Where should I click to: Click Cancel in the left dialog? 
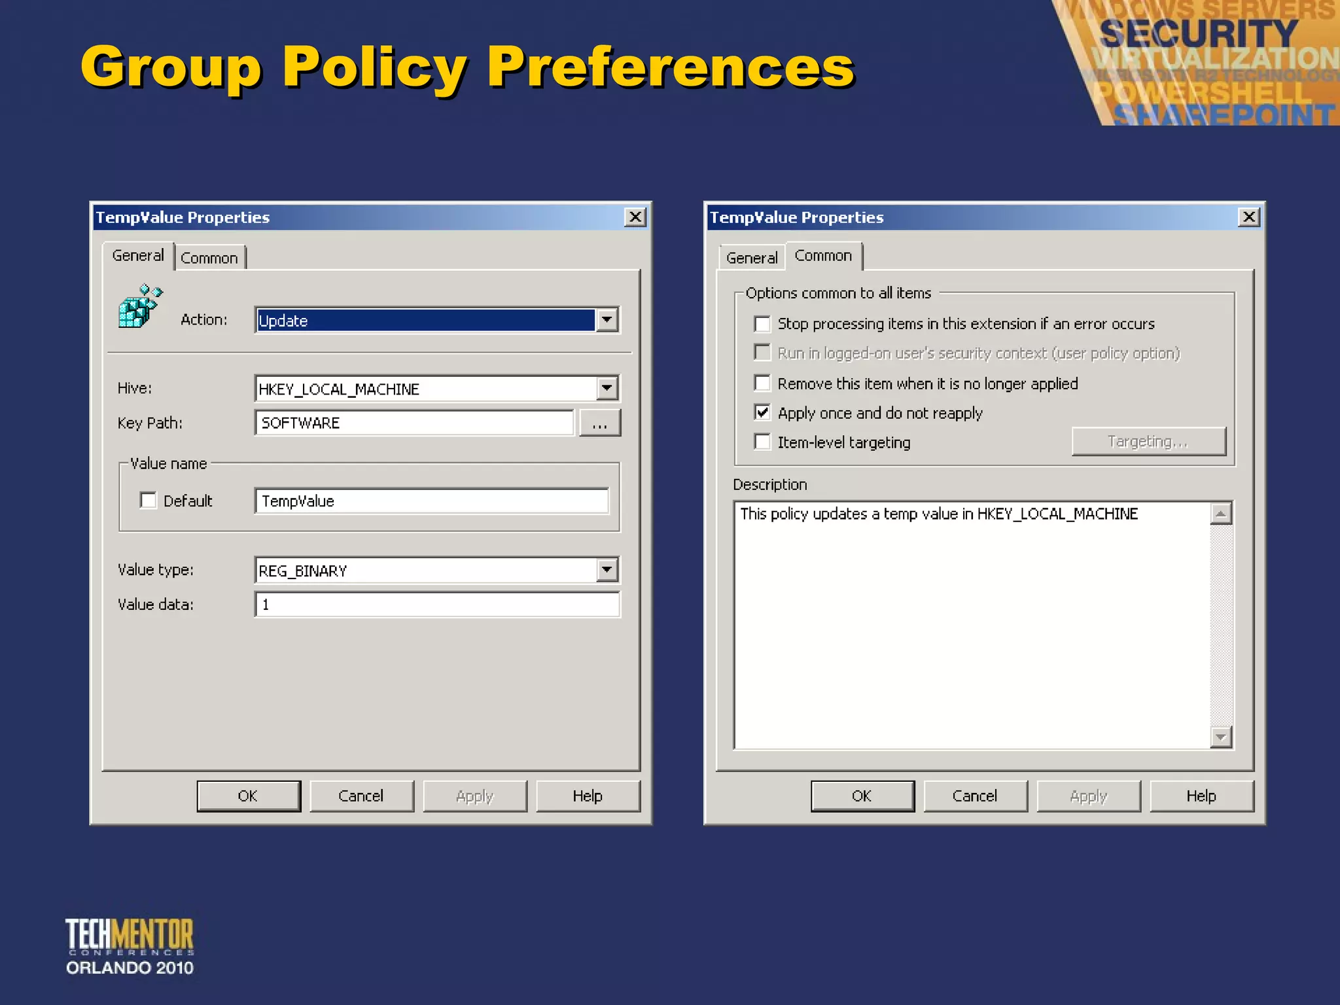point(361,796)
